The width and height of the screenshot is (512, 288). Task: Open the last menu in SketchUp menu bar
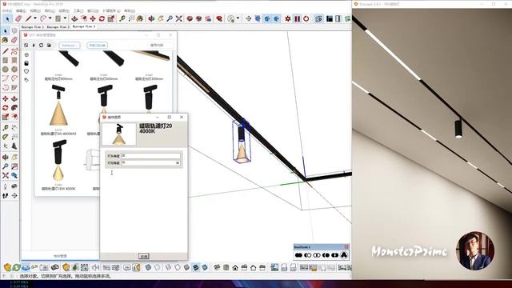pyautogui.click(x=130, y=10)
